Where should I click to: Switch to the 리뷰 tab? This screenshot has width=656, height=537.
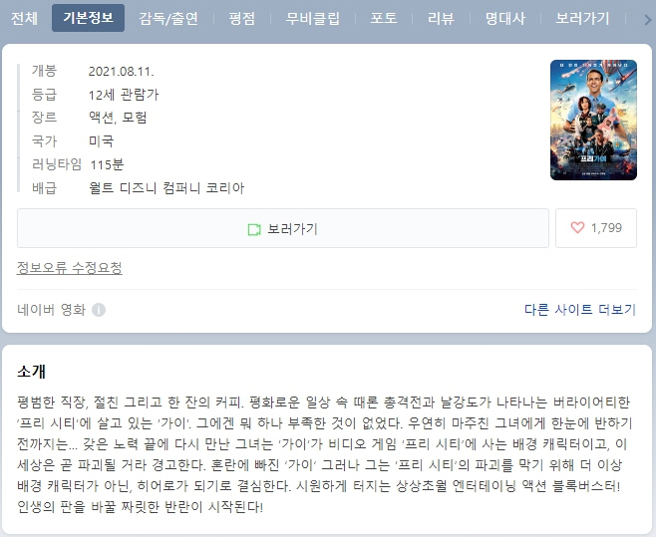441,18
